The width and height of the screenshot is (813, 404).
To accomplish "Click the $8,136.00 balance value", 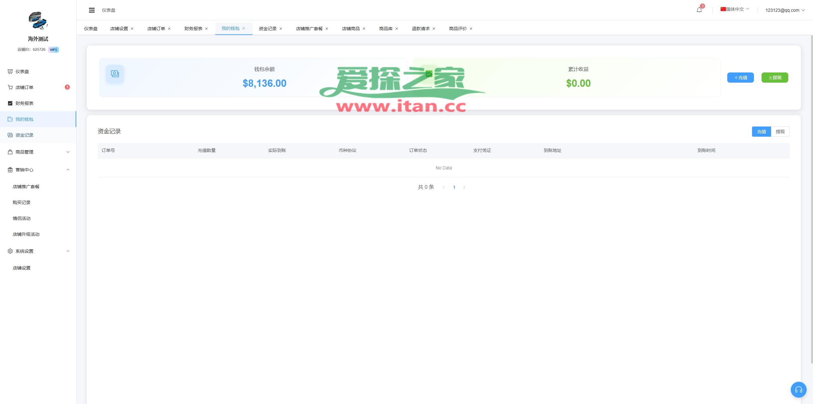I will [x=264, y=83].
